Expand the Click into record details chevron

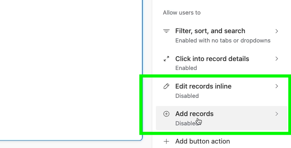click(277, 59)
